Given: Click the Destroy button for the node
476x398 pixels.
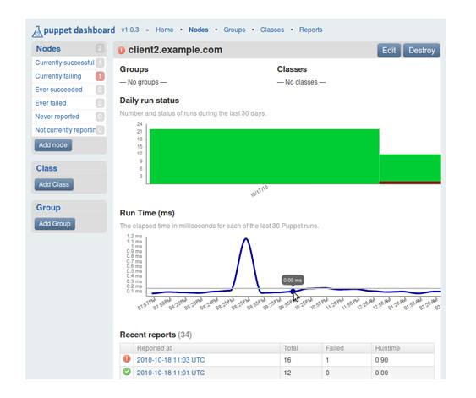Looking at the screenshot, I should pos(422,51).
